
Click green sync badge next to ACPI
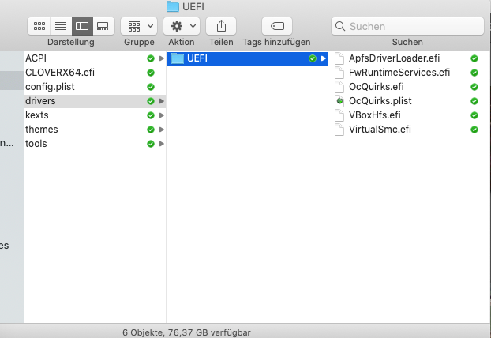click(151, 58)
